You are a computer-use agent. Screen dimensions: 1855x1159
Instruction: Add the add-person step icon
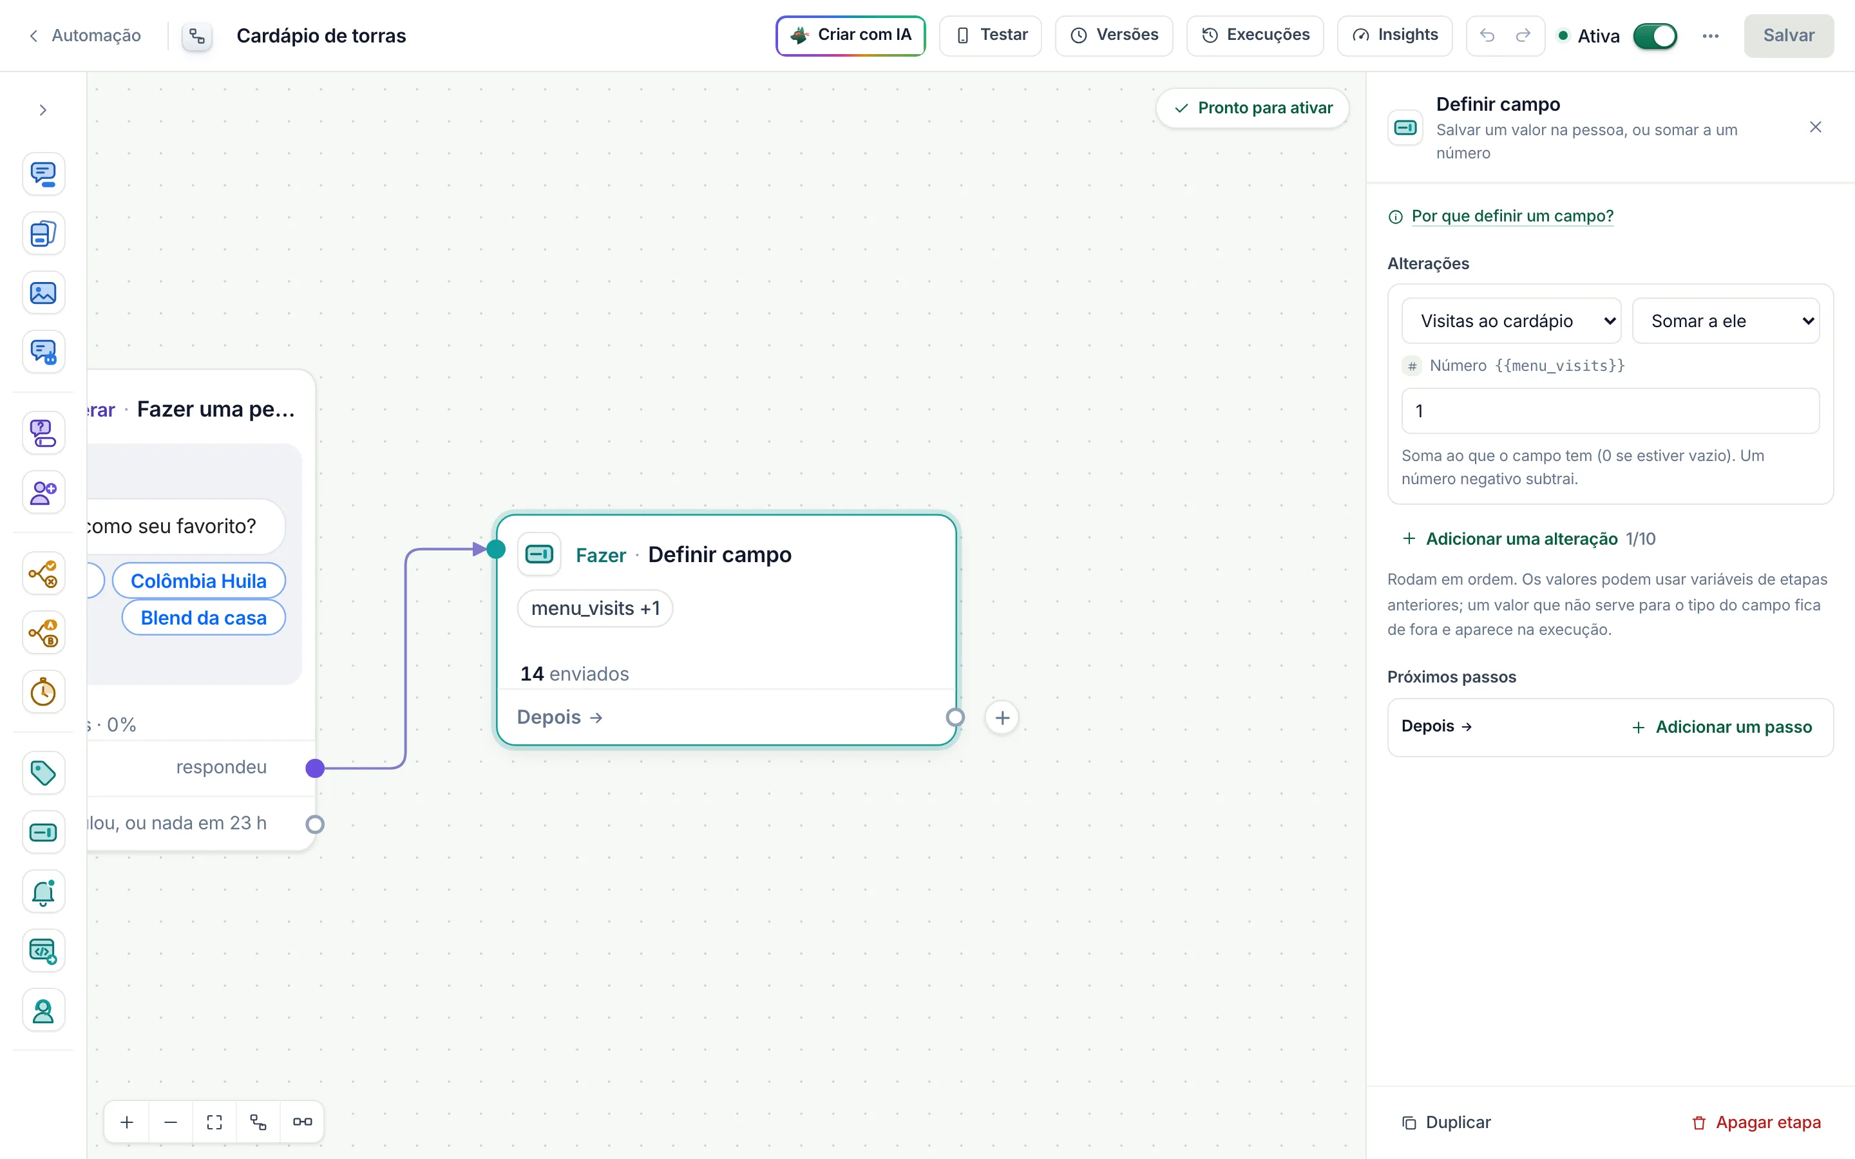point(43,492)
